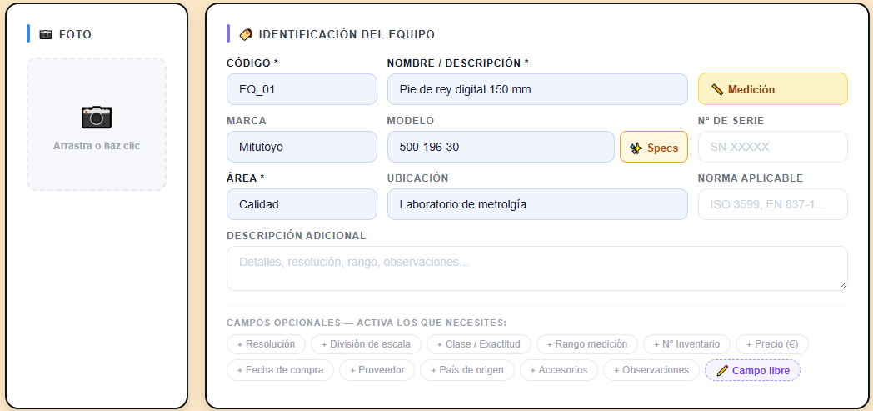
Task: Enable the División de escala field
Action: (366, 344)
